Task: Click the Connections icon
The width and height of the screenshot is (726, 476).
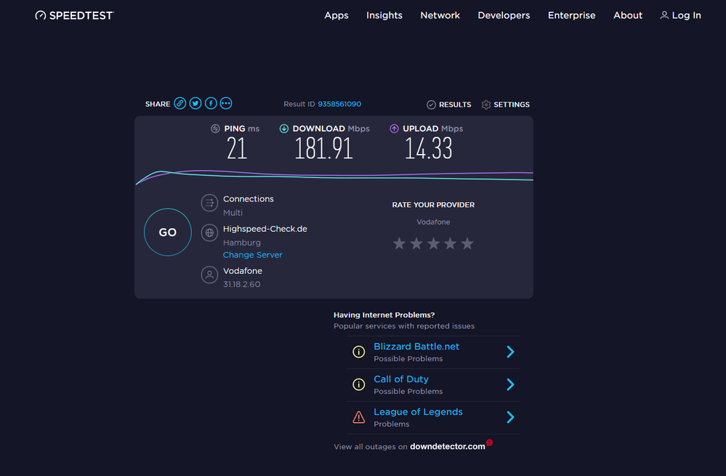Action: coord(209,203)
